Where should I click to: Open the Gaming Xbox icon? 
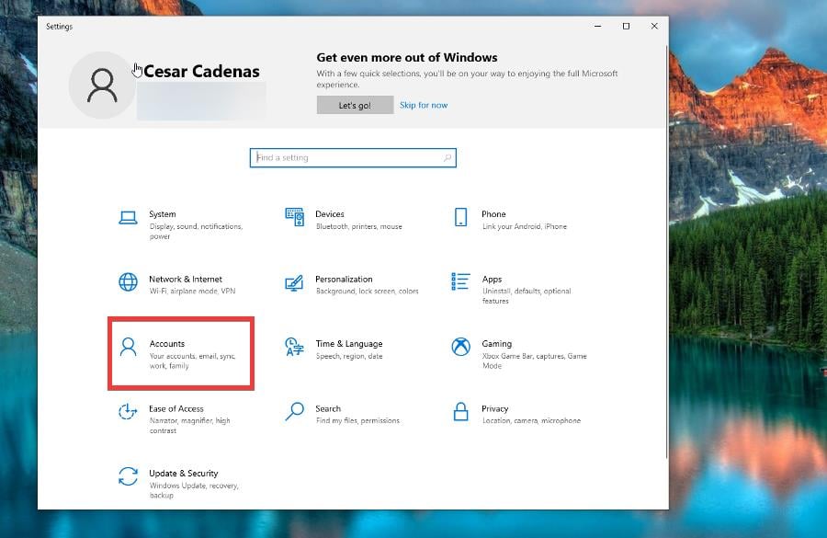point(460,347)
